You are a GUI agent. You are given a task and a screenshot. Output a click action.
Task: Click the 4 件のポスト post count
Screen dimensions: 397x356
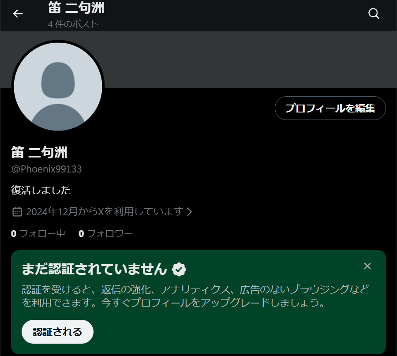pyautogui.click(x=73, y=24)
